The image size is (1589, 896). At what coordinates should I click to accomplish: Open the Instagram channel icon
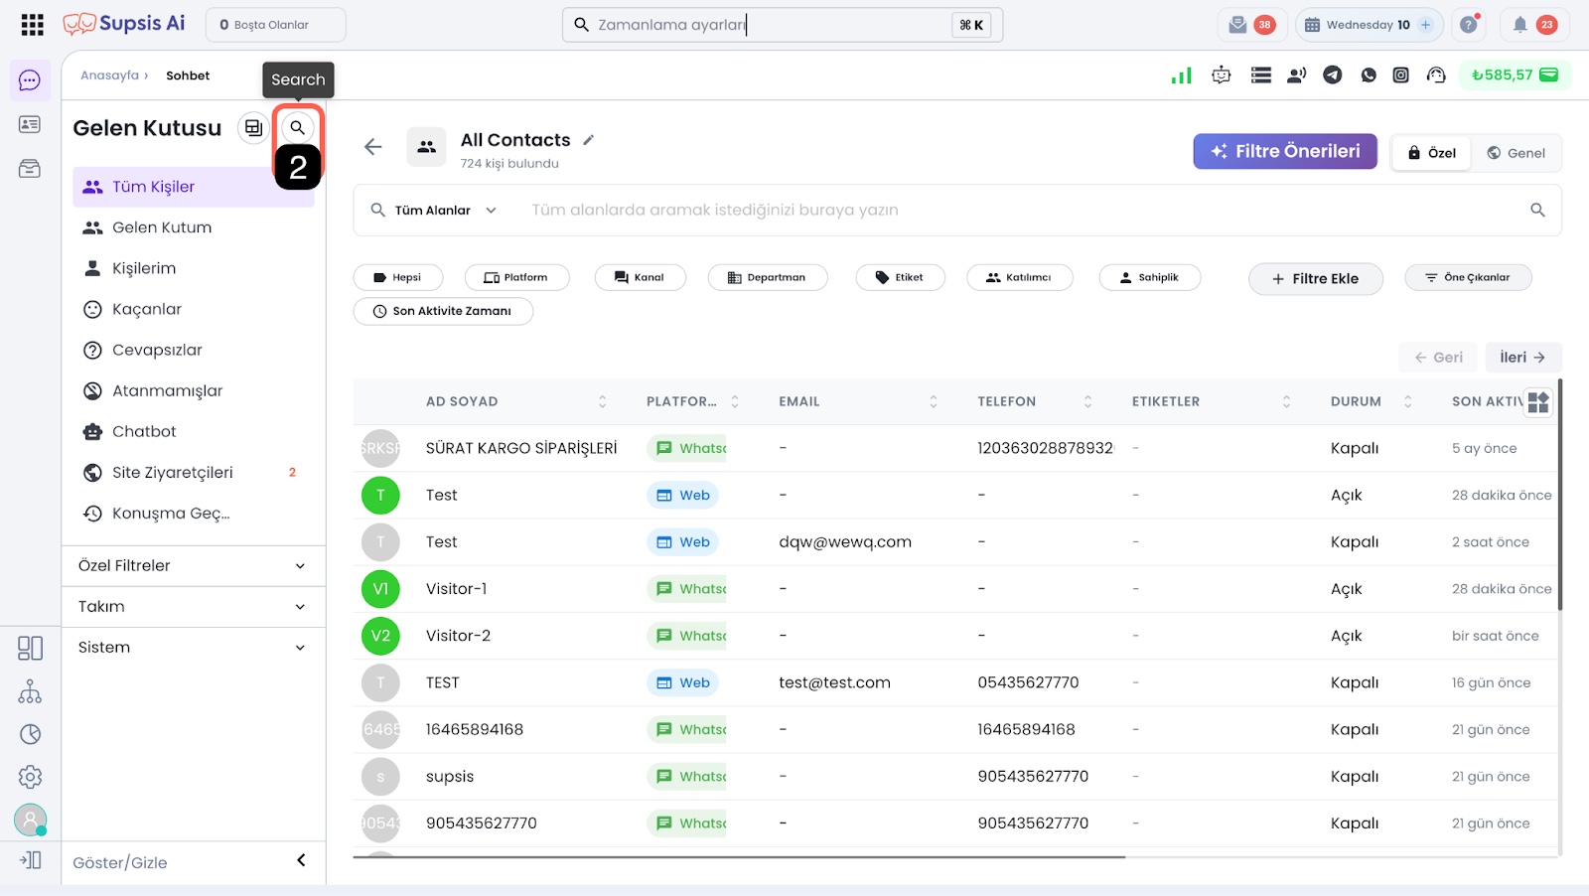point(1400,75)
